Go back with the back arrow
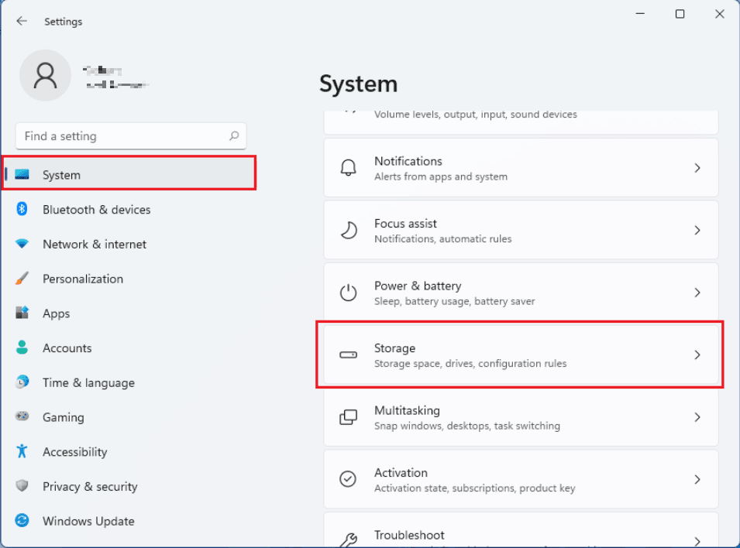The image size is (740, 548). point(22,21)
